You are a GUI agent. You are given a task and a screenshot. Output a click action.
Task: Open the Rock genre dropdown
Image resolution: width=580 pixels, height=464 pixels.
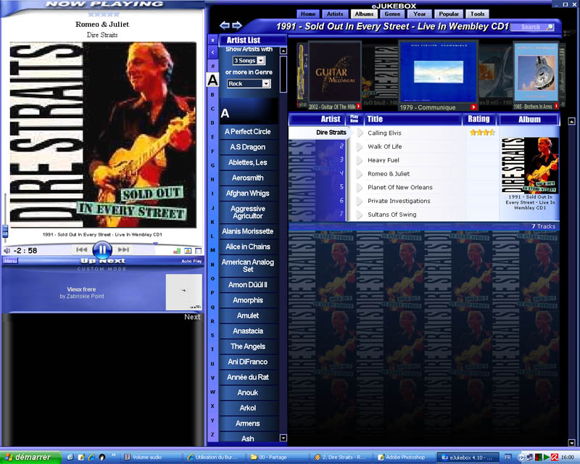(x=266, y=83)
